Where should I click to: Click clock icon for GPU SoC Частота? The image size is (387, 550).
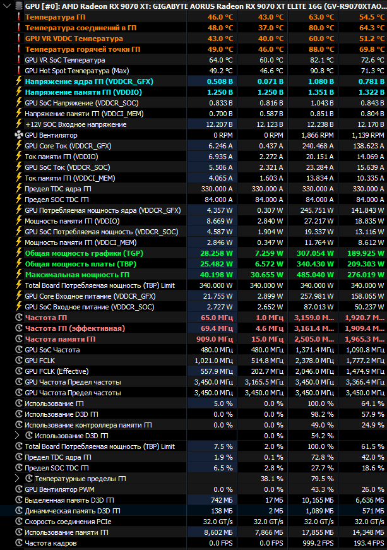point(19,350)
